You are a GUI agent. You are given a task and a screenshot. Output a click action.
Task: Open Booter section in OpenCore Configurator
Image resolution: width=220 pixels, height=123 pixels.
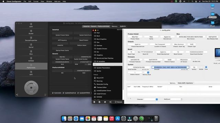[31, 32]
